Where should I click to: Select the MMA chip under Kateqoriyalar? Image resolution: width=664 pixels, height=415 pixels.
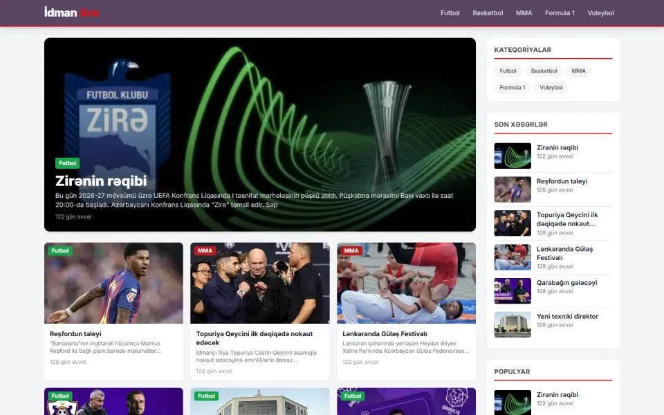(578, 71)
